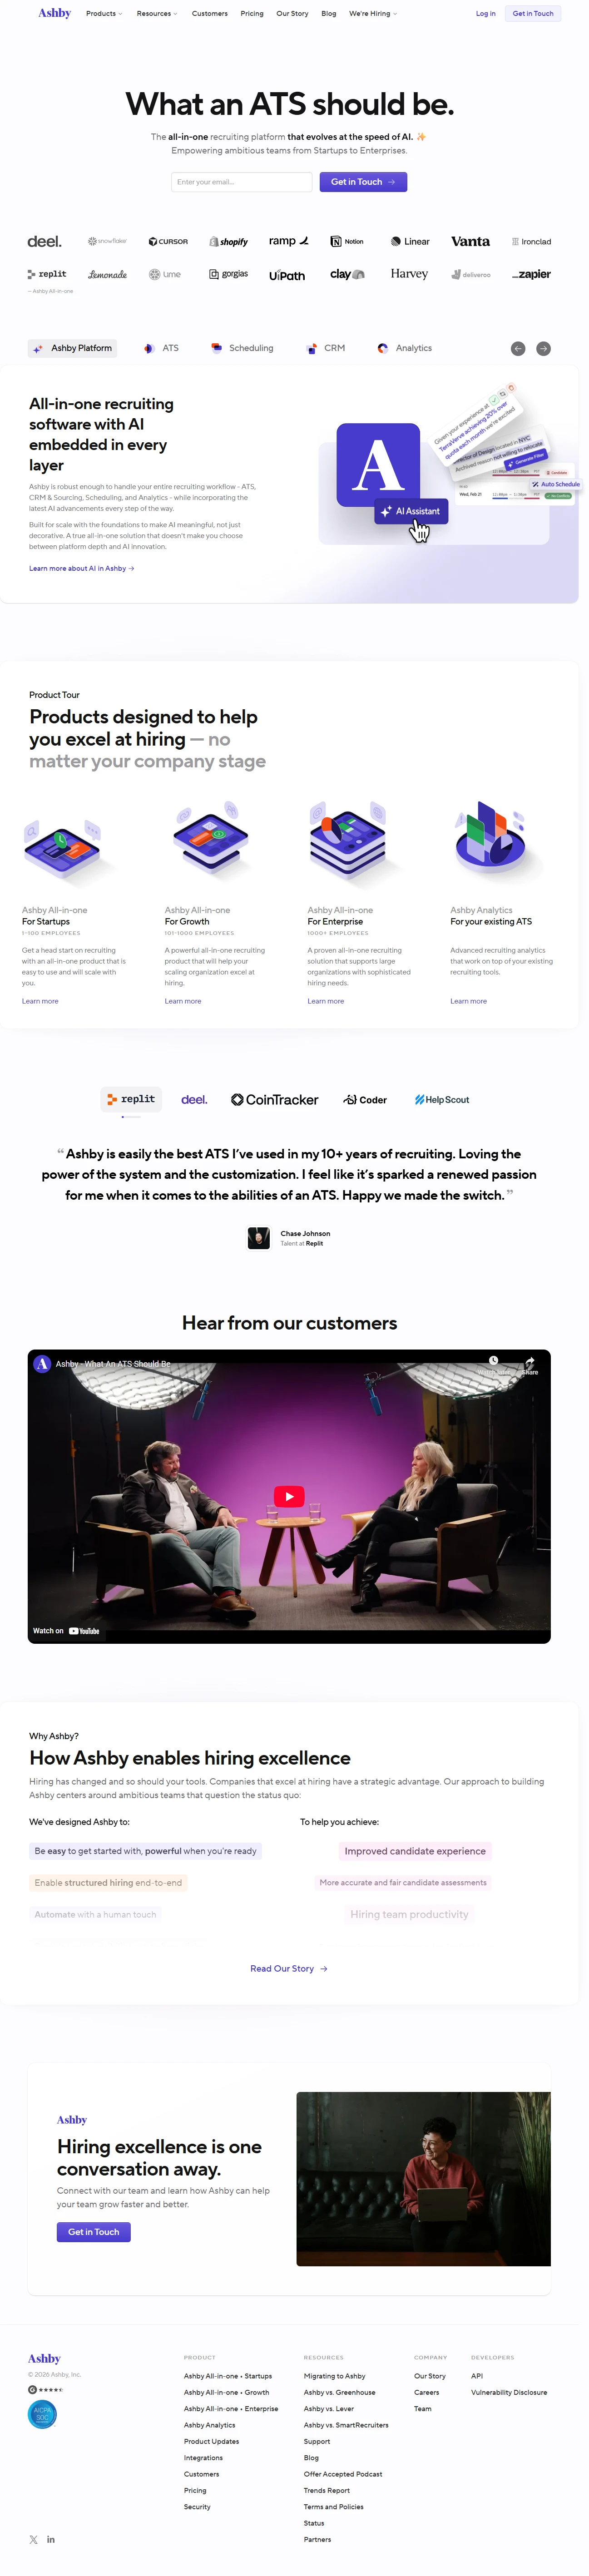This screenshot has height=2576, width=589.
Task: Click the AICPA SOC badge in footer
Action: coord(42,2414)
